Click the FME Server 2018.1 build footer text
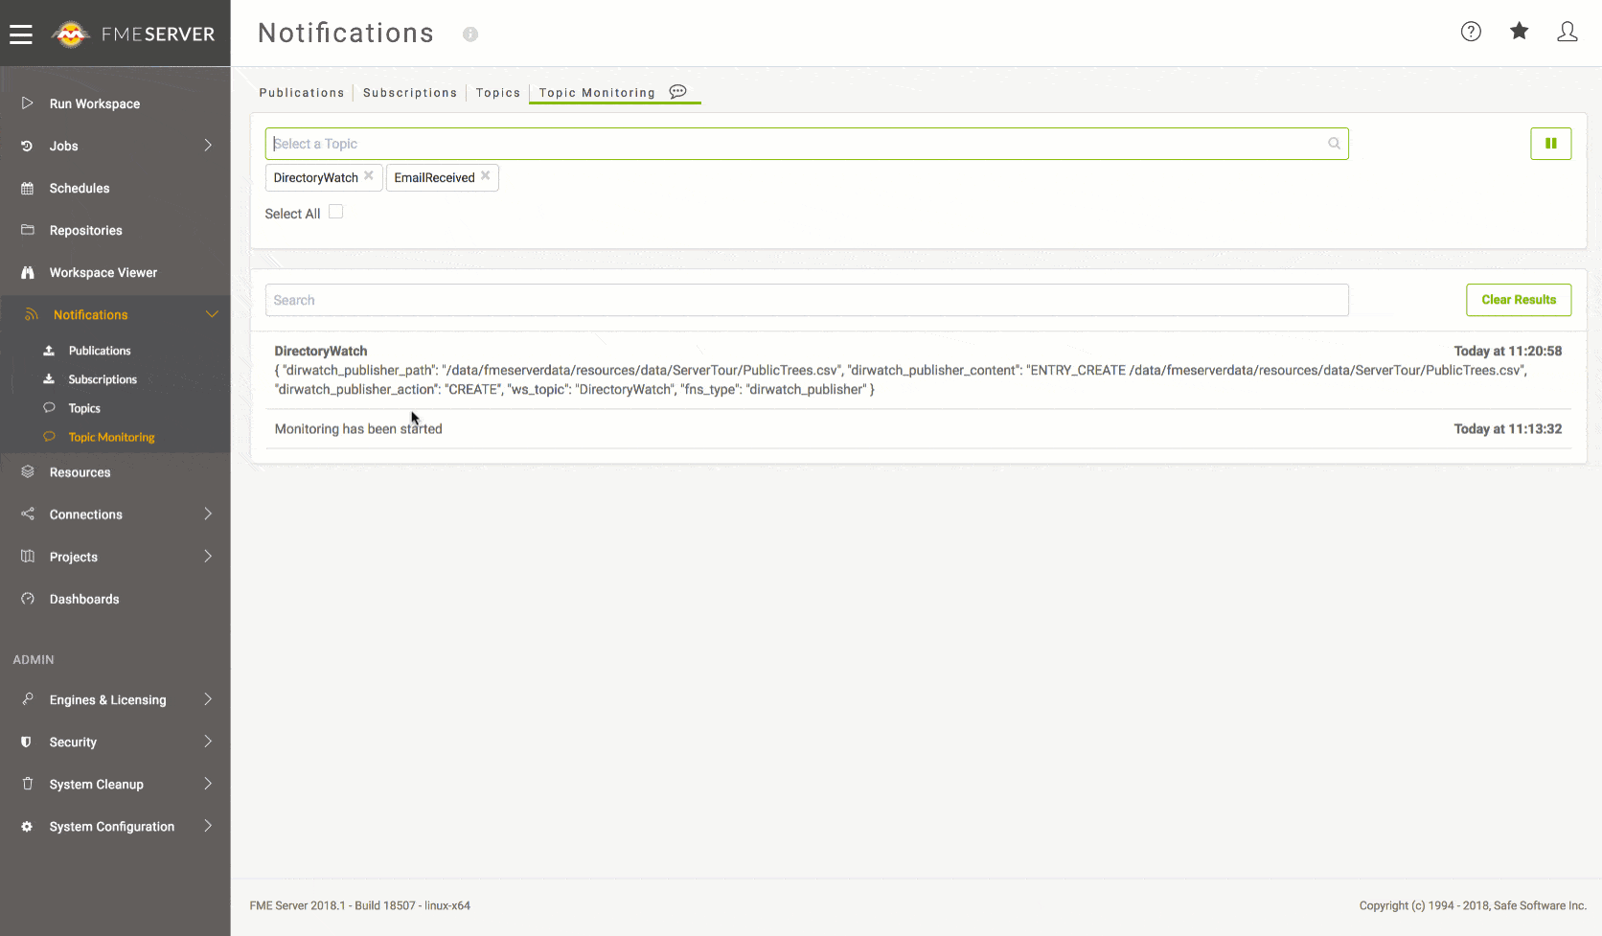This screenshot has width=1602, height=936. (360, 905)
